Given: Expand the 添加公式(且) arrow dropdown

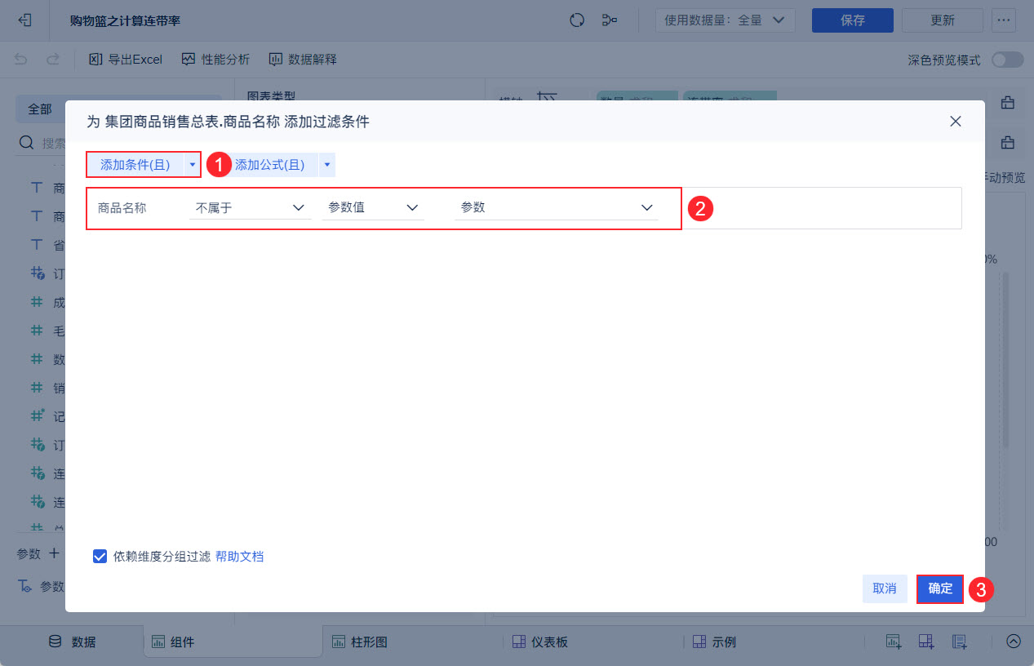Looking at the screenshot, I should [326, 165].
